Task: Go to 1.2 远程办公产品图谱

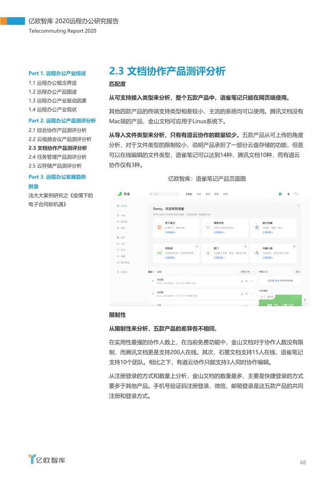Action: click(53, 92)
